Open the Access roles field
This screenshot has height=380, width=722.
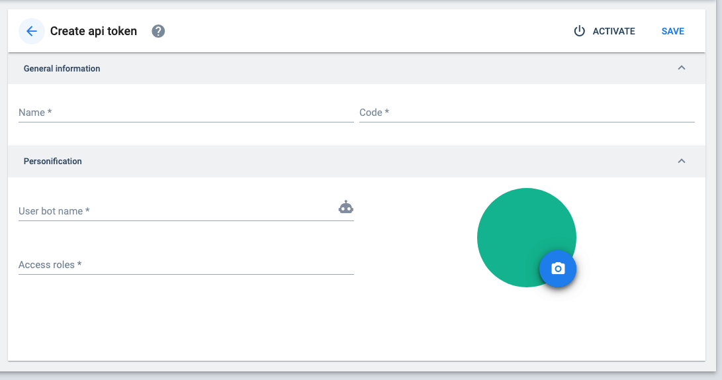[186, 265]
